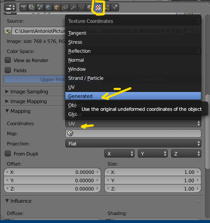Click the UV Map input field

click(133, 134)
